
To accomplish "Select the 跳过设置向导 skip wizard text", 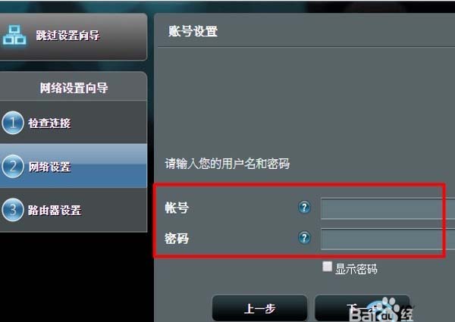I will coord(68,36).
